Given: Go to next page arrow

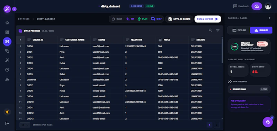Looking at the screenshot, I should (217, 125).
